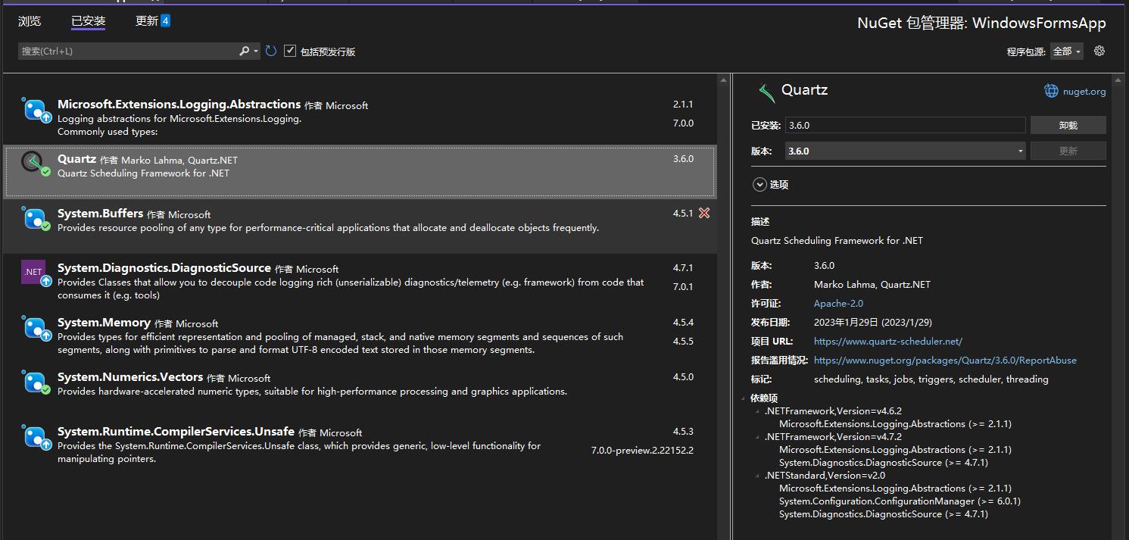Select the System.Diagnostics.DiagnosticSource package name

tap(164, 268)
